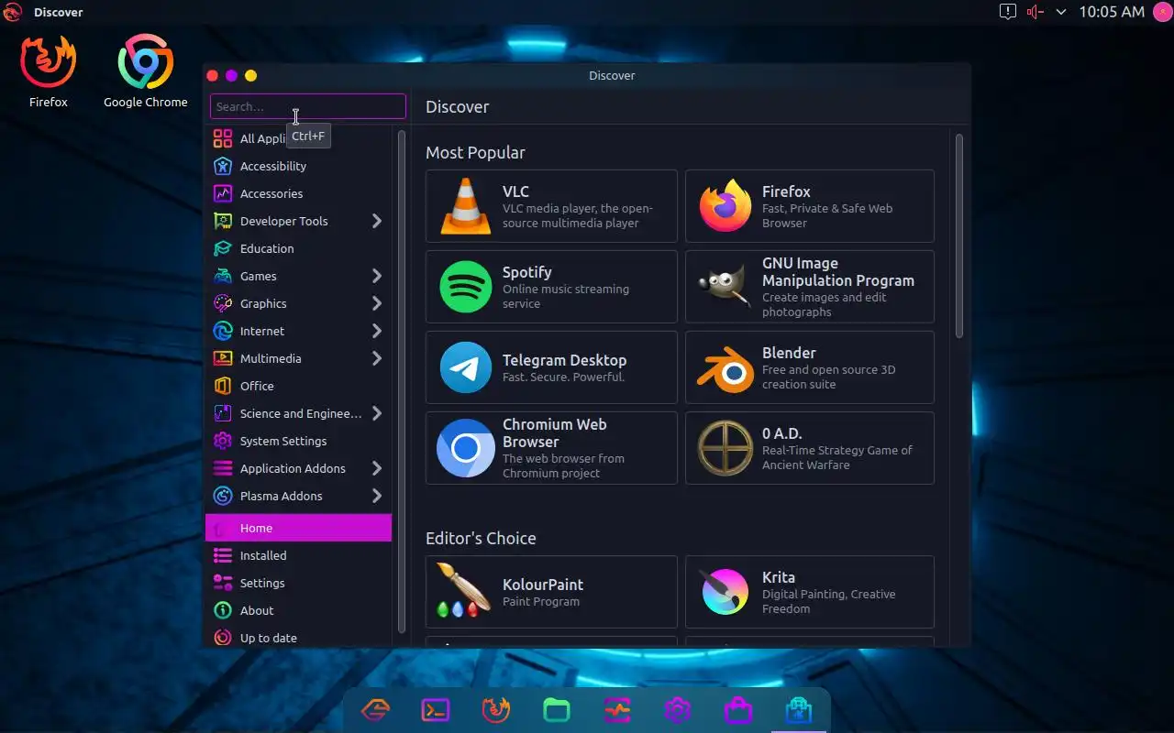Open GNU Image Manipulation Program title
Viewport: 1174px width, 733px height.
click(x=838, y=272)
